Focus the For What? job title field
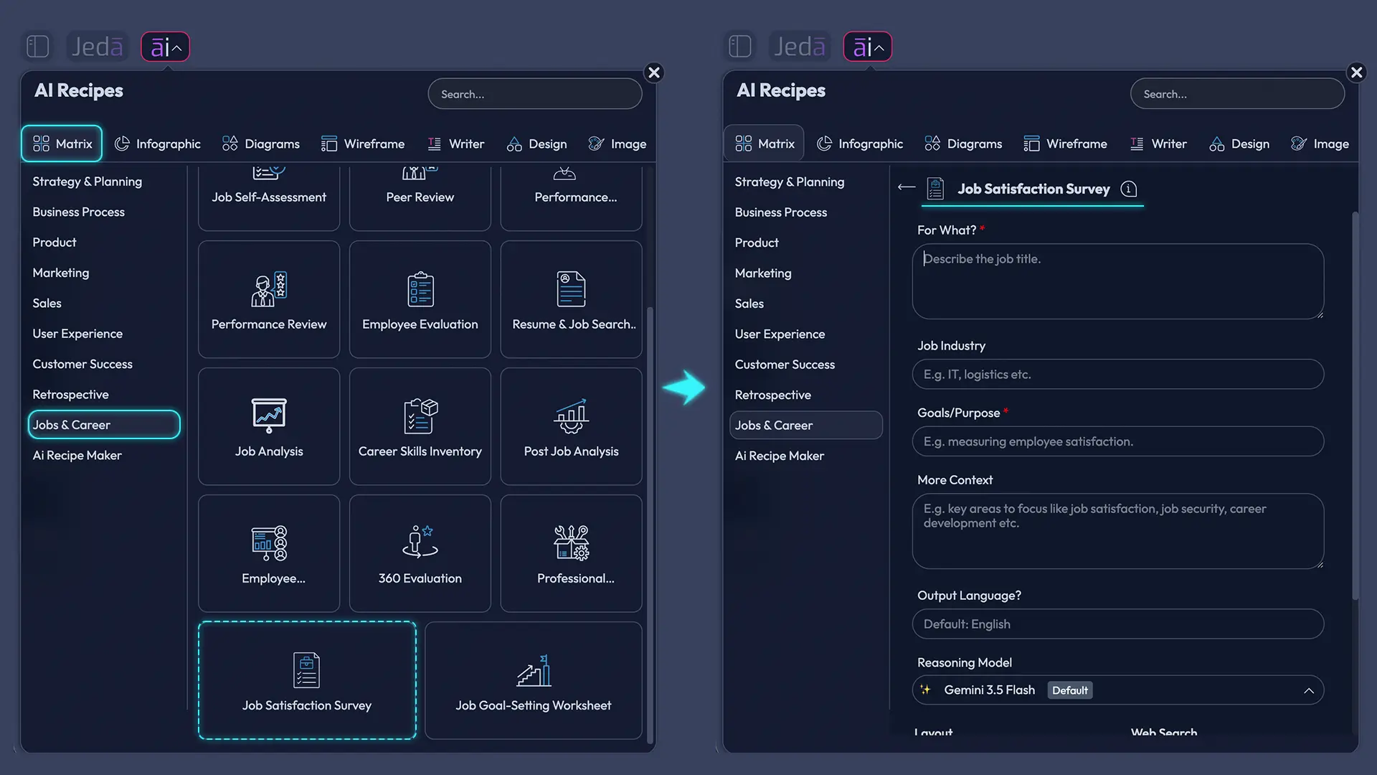The height and width of the screenshot is (775, 1377). pos(1118,281)
